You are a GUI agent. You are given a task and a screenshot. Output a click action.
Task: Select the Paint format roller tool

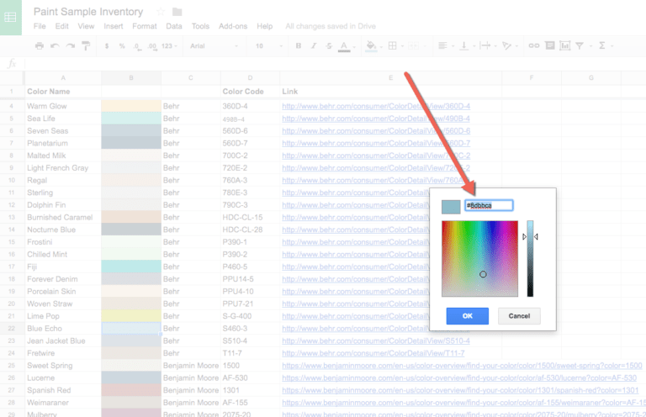click(x=85, y=45)
